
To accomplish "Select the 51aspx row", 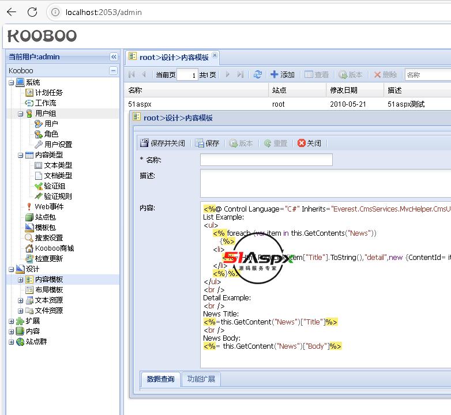I will point(288,104).
